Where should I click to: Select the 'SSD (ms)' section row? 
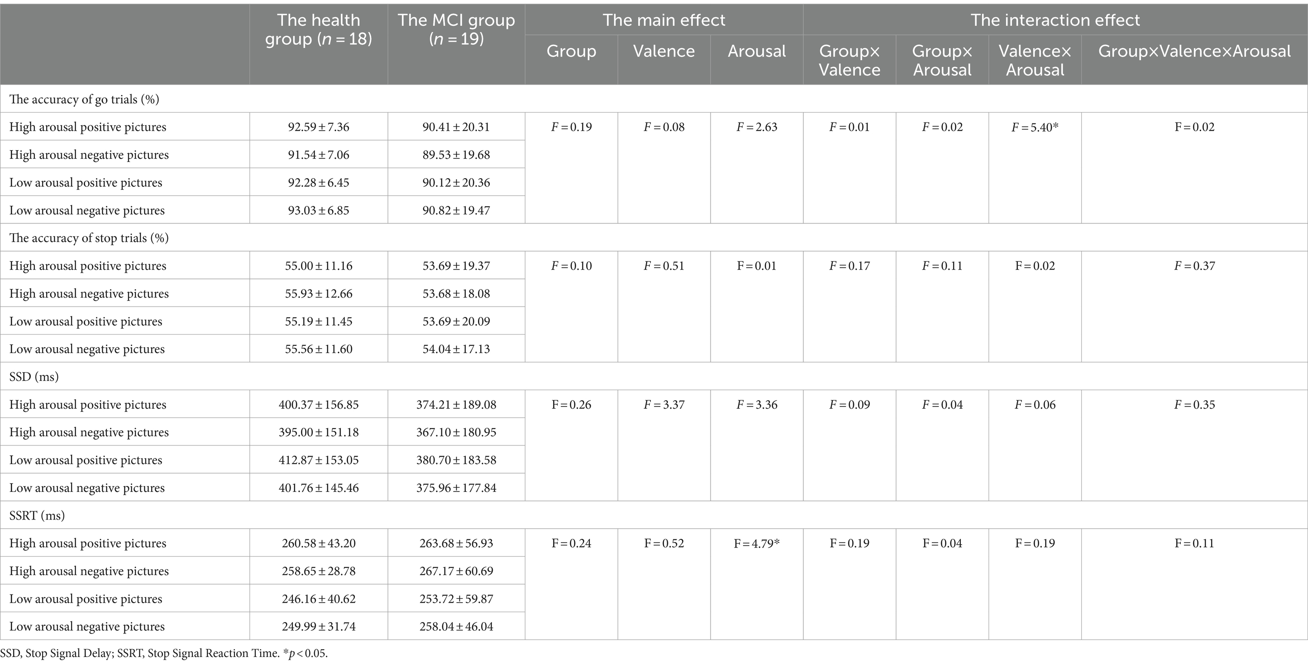coord(654,376)
